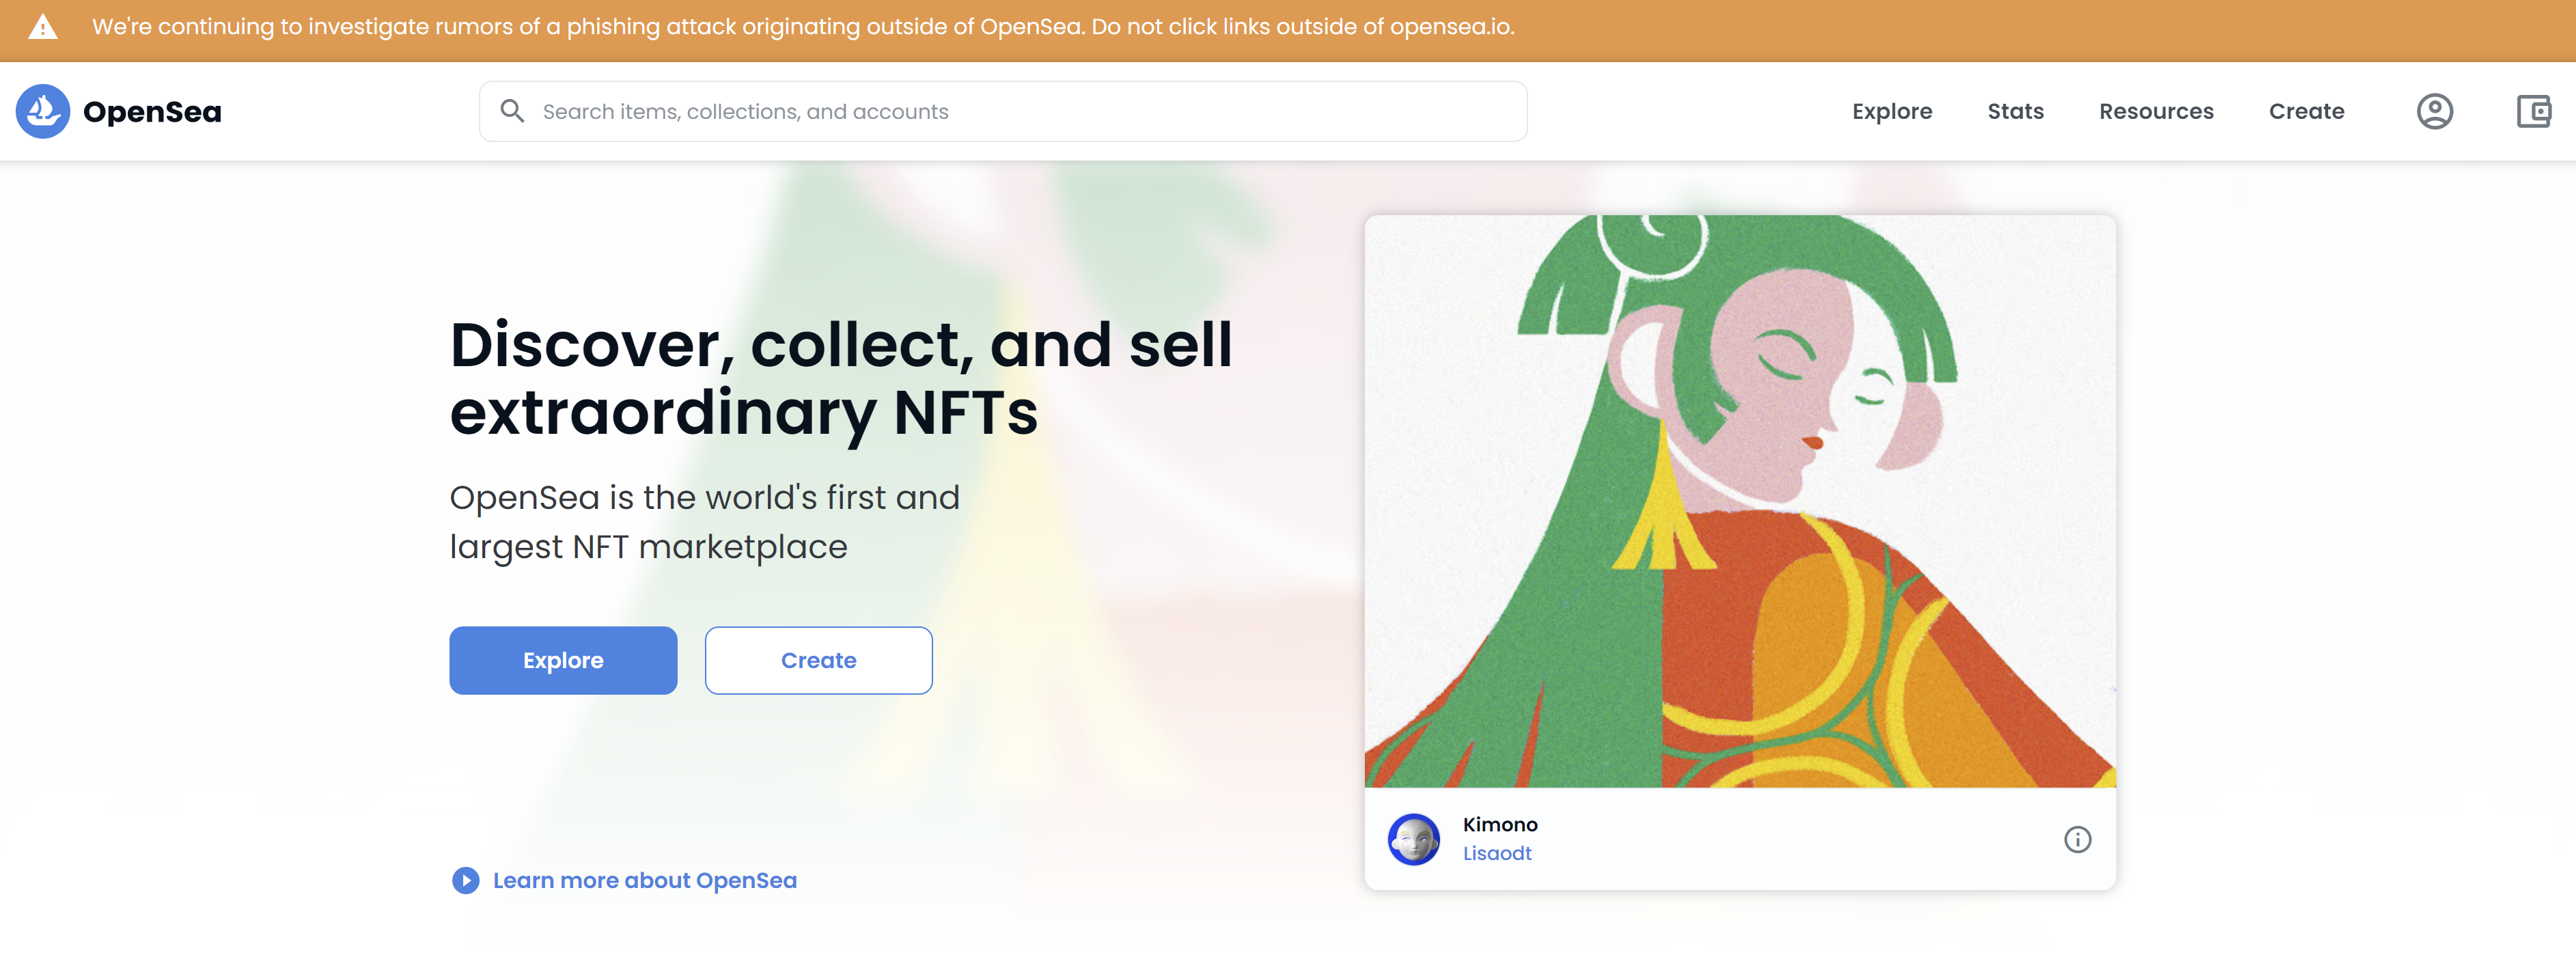Click the play icon beside Learn more
This screenshot has width=2576, height=955.
point(465,880)
